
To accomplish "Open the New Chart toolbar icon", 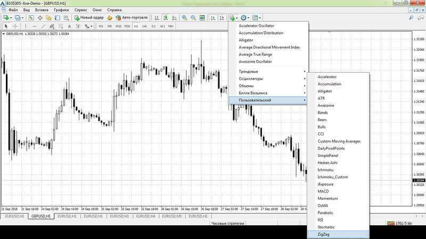I will coord(6,18).
